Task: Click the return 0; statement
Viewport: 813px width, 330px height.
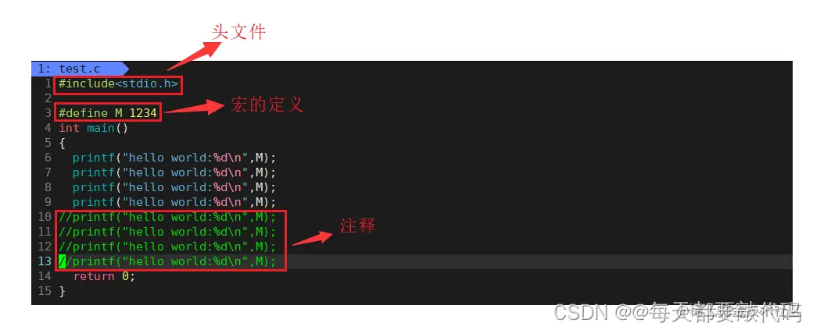Action: (104, 276)
